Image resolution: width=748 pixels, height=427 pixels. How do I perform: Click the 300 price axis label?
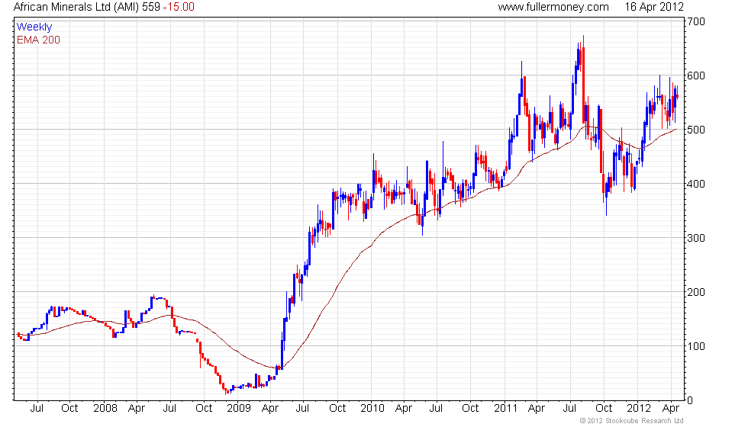pos(696,238)
